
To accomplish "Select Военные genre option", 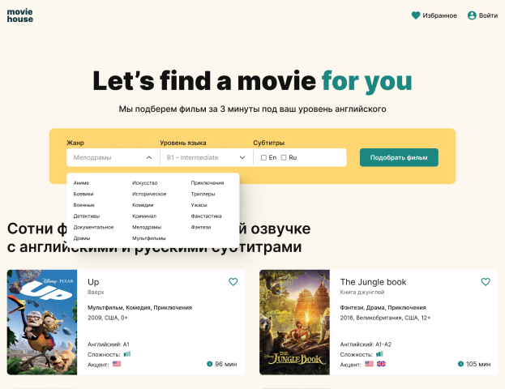I will coord(83,205).
